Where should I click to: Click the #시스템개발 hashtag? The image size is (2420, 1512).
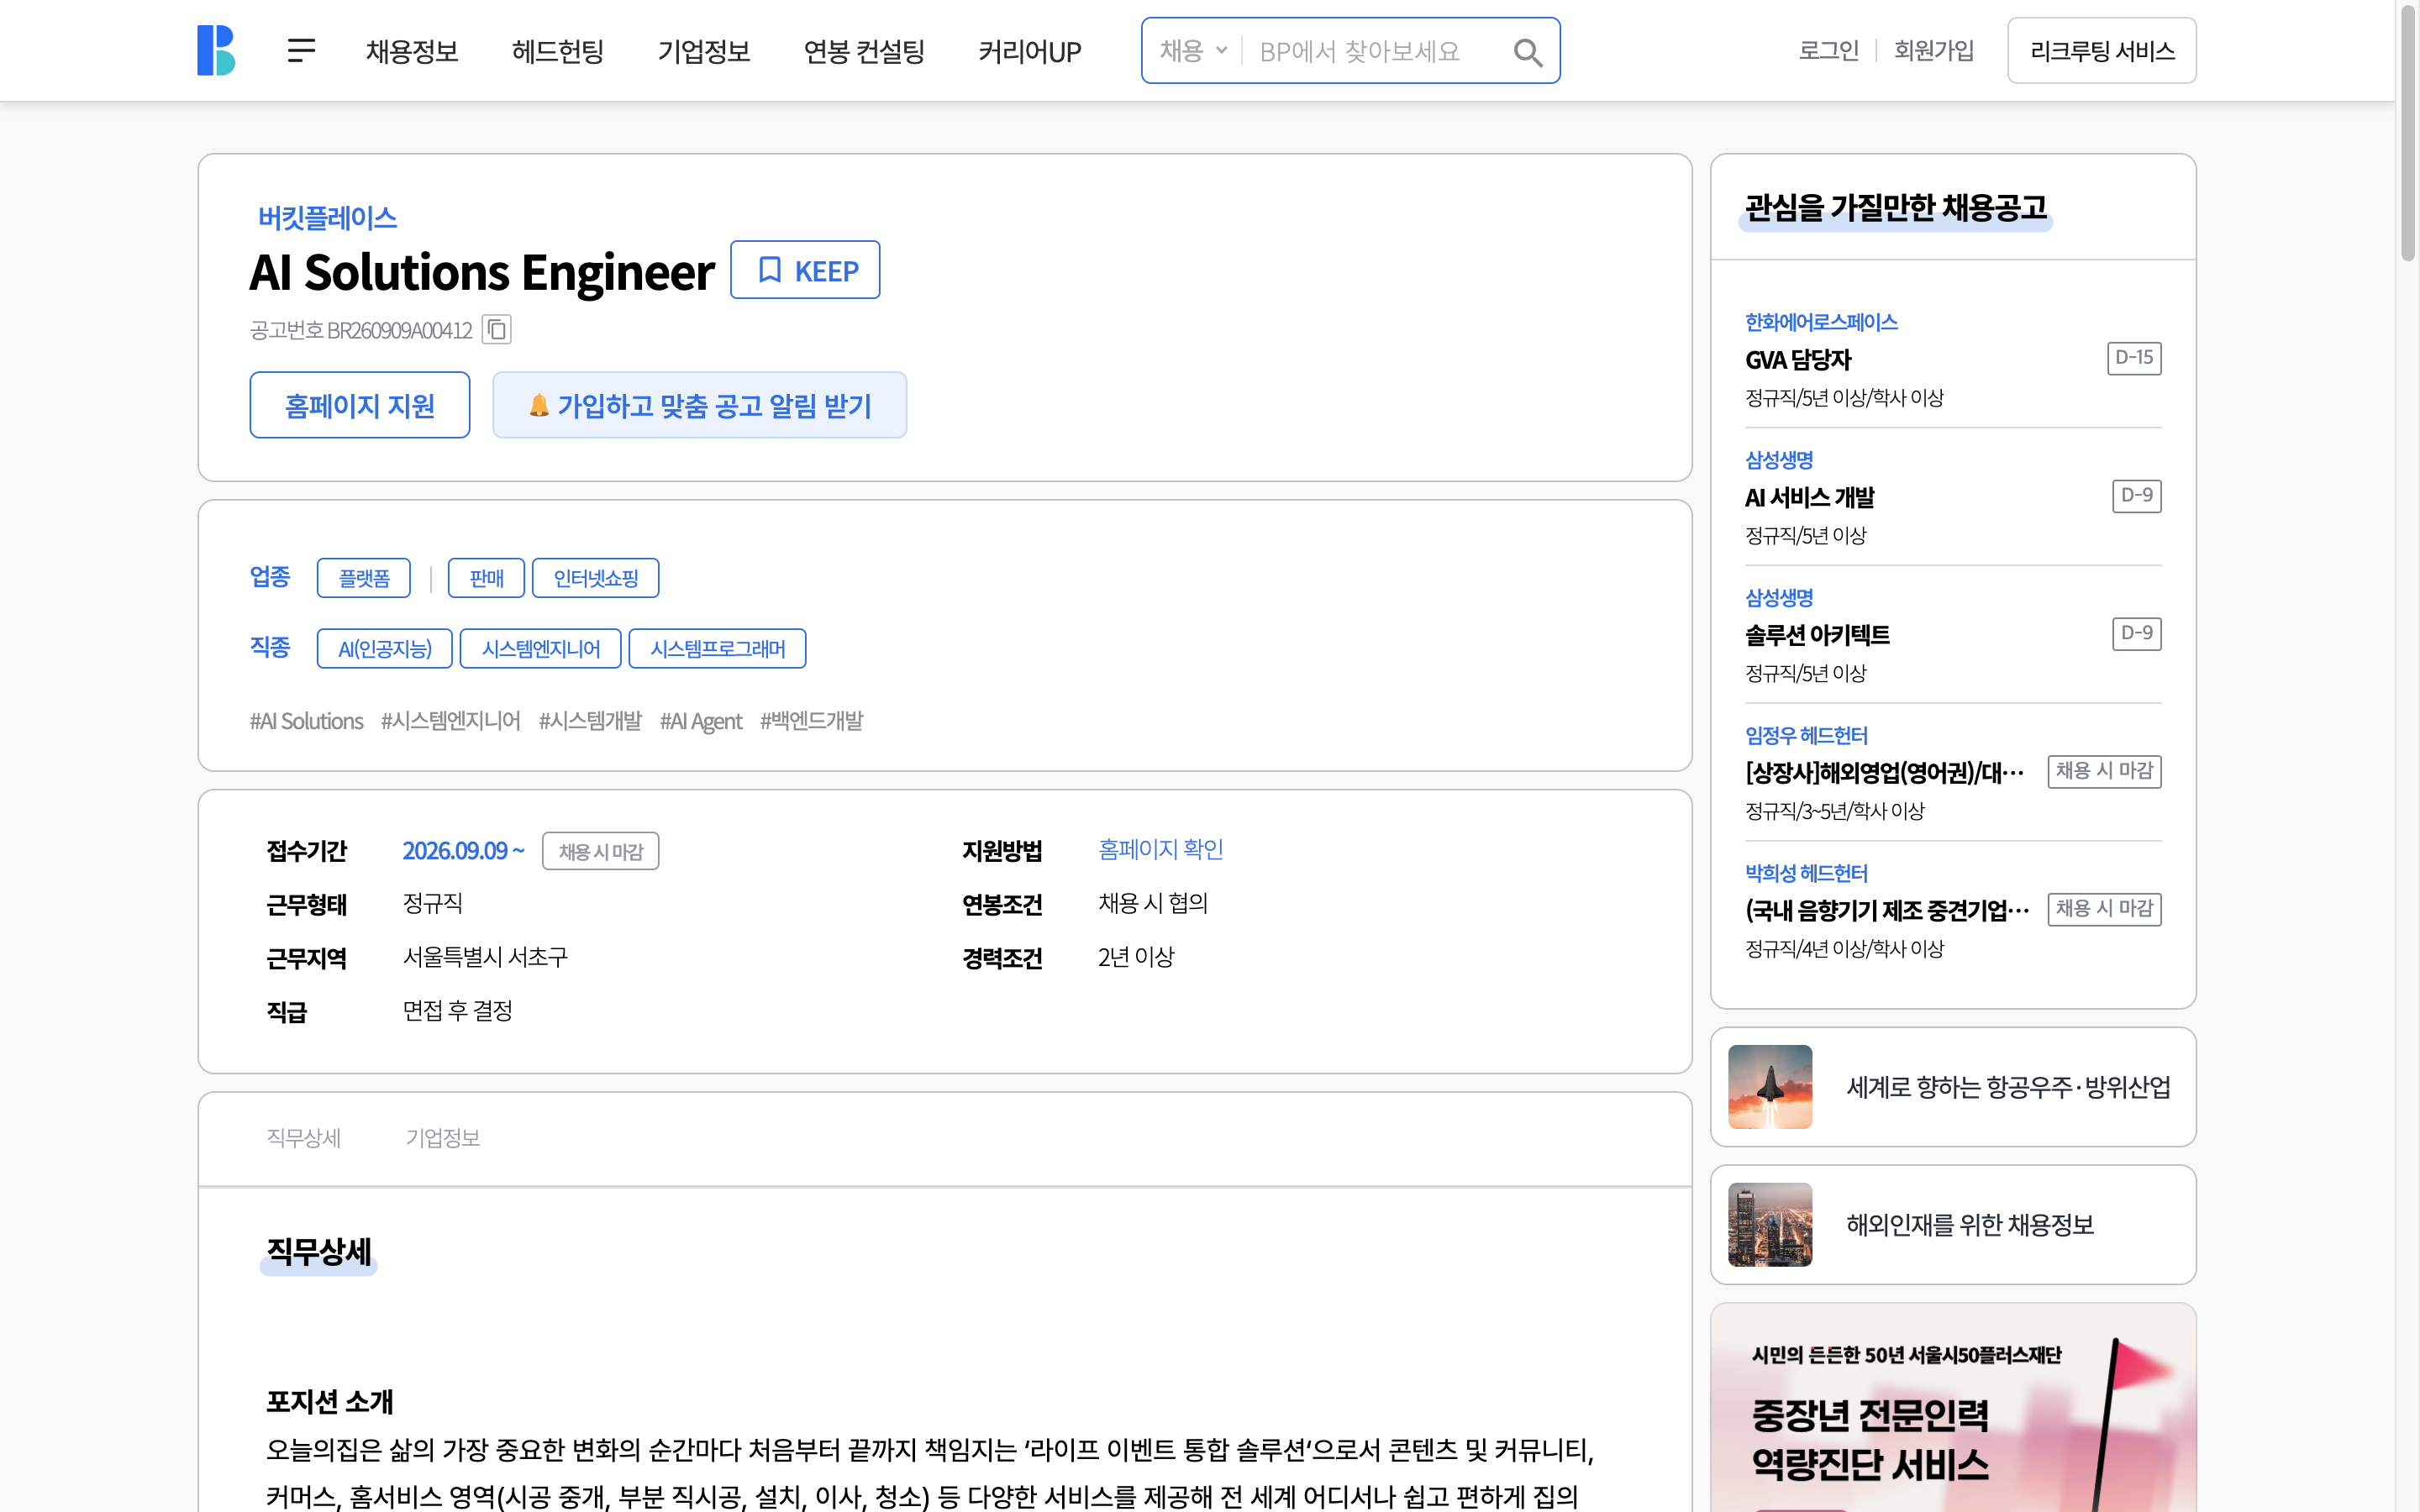point(590,721)
